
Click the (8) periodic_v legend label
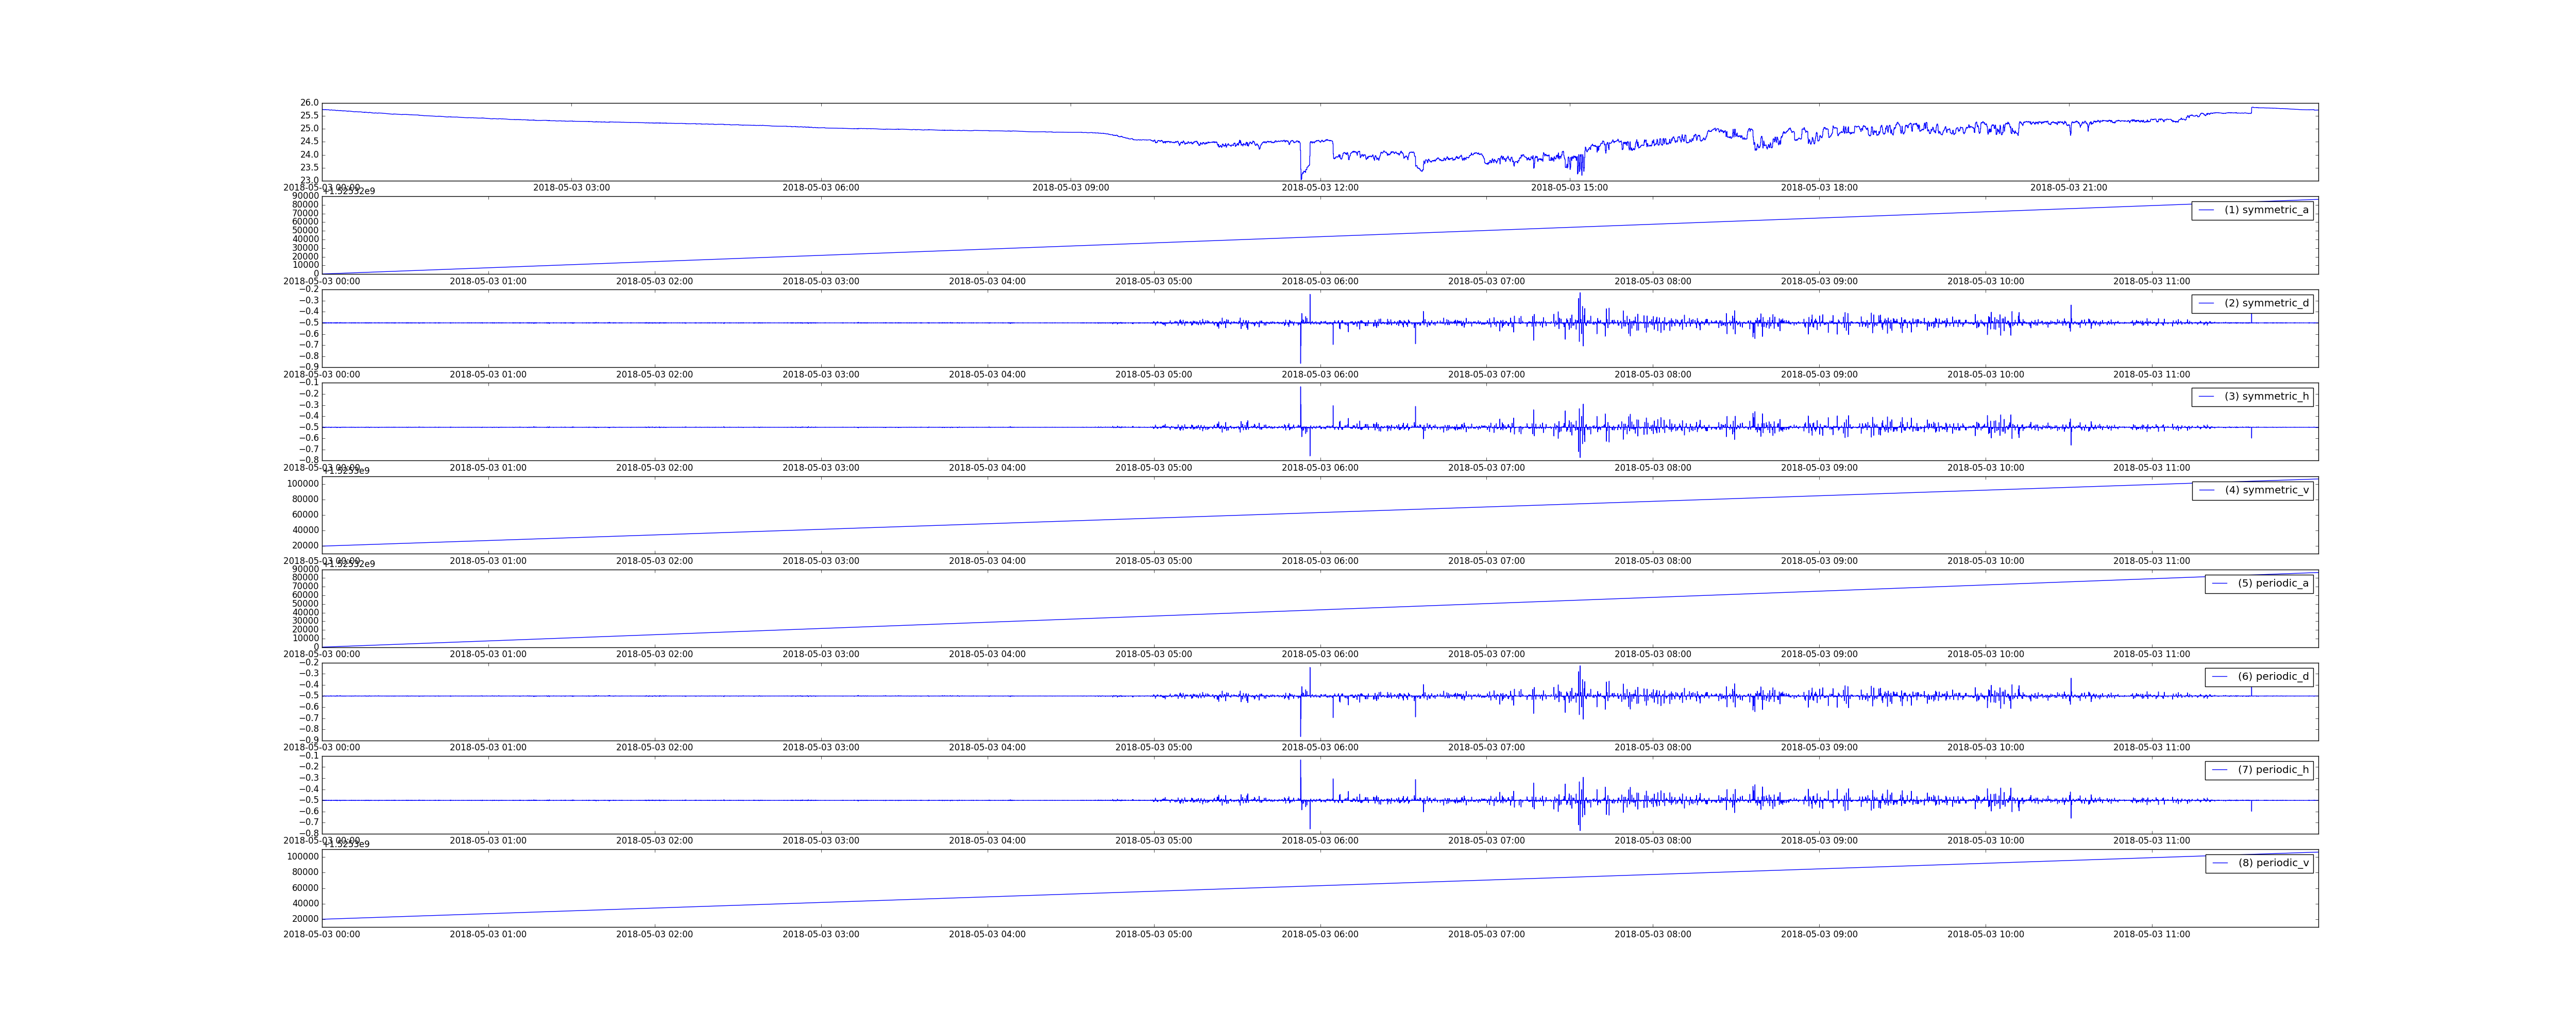2273,863
